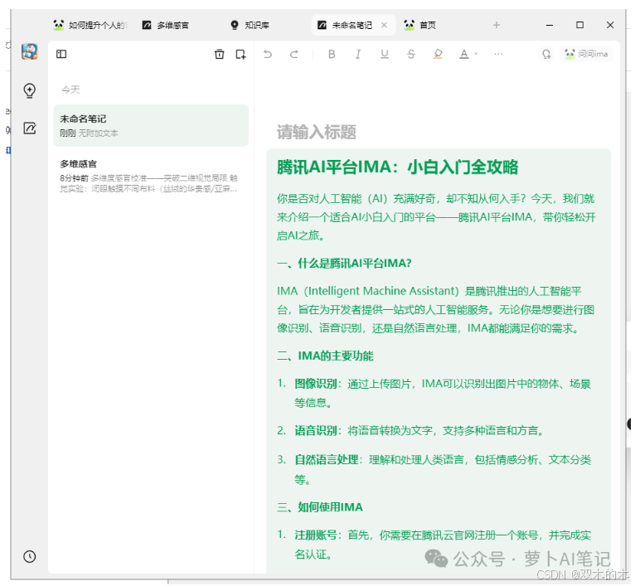Apply the font color A button
Screen dimensions: 635x586
pos(464,54)
